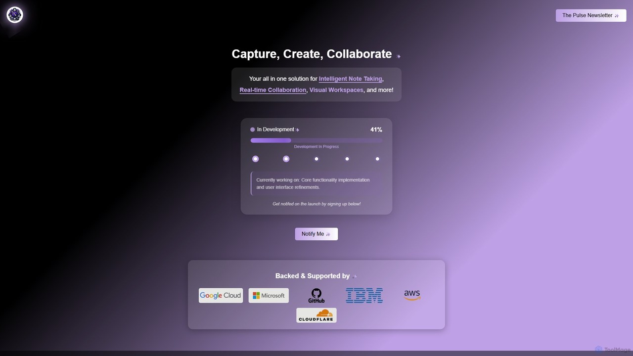Viewport: 633px width, 356px height.
Task: Click the site logo avatar
Action: tap(15, 15)
